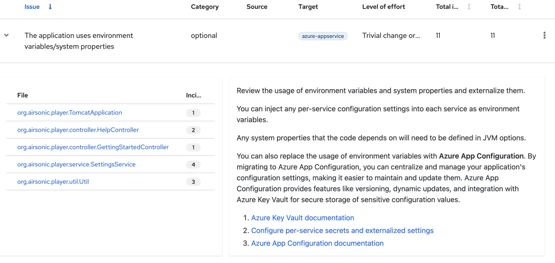Click the Category column header
555x263 pixels.
pyautogui.click(x=204, y=7)
